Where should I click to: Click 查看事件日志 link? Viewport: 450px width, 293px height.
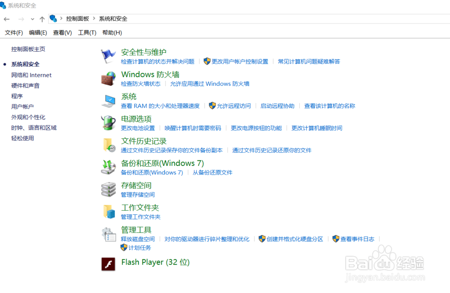[x=357, y=239]
